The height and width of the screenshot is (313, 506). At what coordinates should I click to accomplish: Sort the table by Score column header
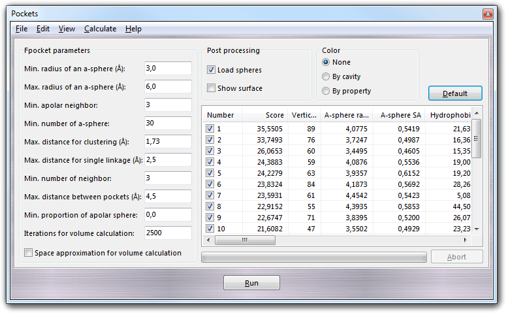pos(265,115)
